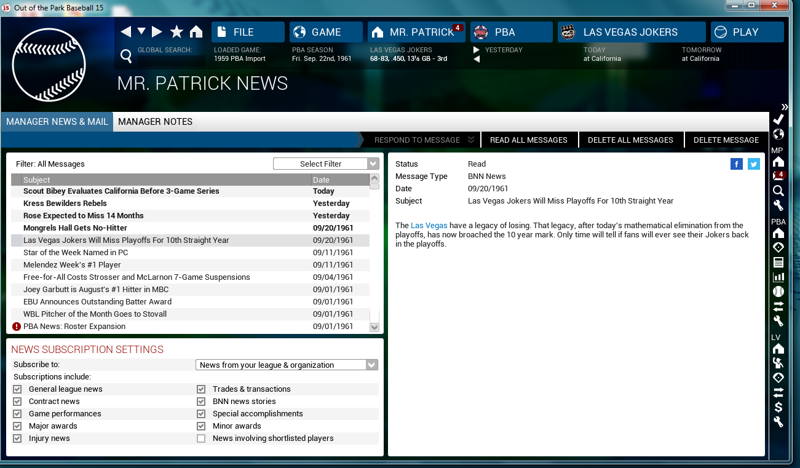Share the story on Facebook
This screenshot has width=800, height=468.
coord(737,164)
